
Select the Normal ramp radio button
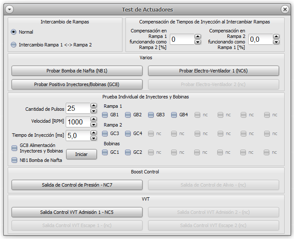[x=14, y=32]
